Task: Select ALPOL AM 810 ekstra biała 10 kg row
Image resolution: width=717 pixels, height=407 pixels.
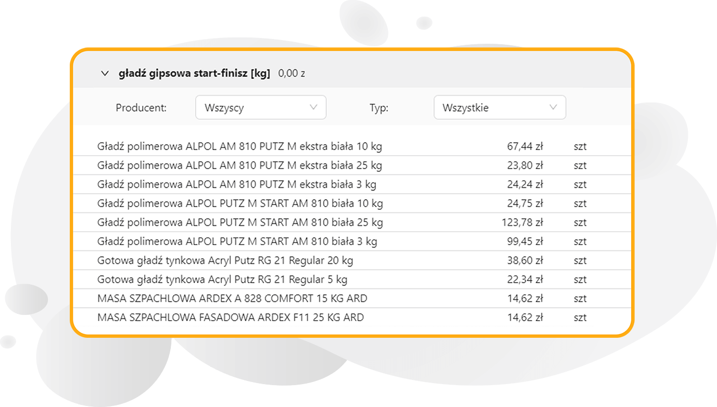Action: click(x=240, y=147)
